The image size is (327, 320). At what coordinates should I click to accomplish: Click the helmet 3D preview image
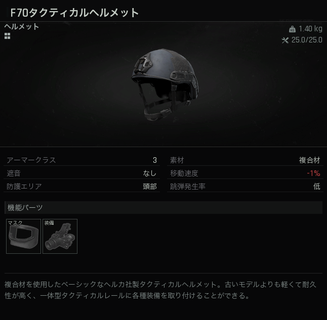(x=165, y=85)
